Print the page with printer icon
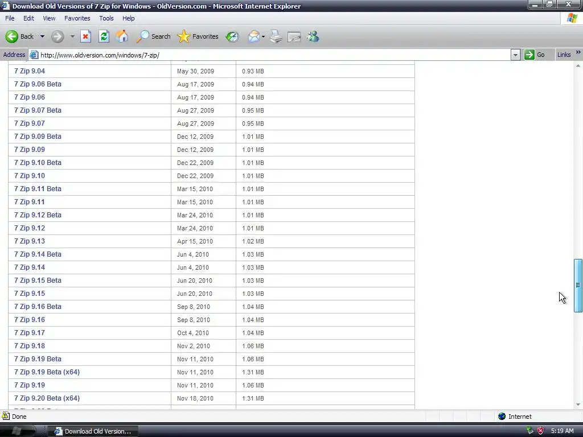 tap(276, 36)
